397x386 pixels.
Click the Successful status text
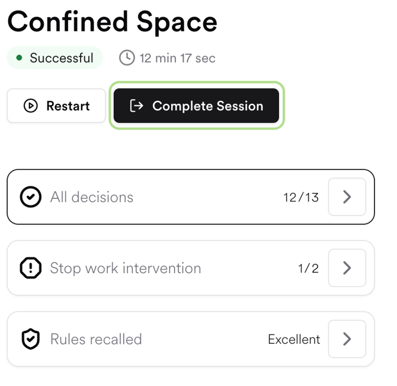(x=62, y=58)
